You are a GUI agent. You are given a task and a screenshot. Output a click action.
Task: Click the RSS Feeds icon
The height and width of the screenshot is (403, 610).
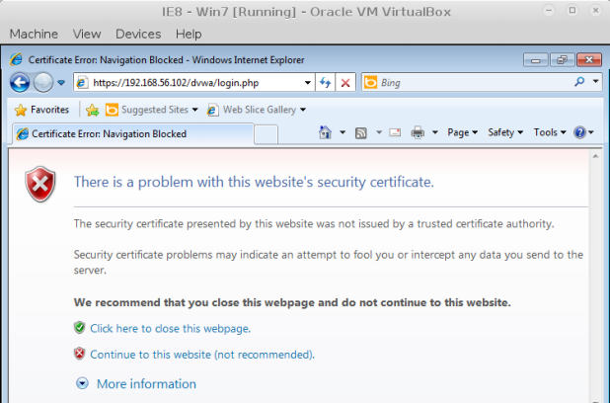click(x=361, y=132)
